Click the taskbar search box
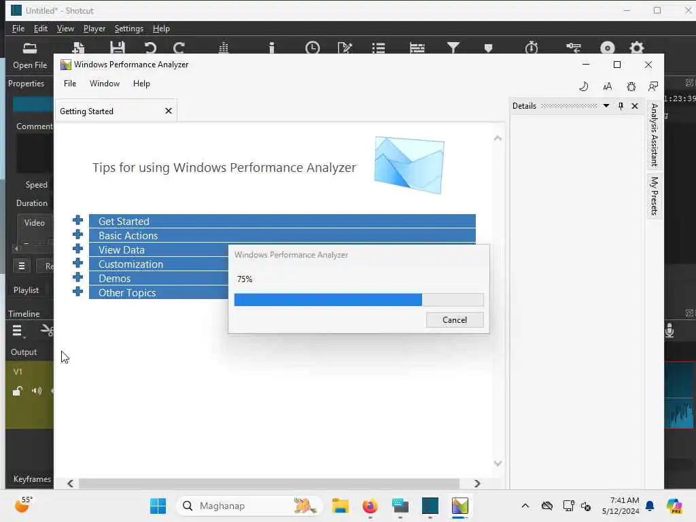The image size is (696, 522). point(249,506)
